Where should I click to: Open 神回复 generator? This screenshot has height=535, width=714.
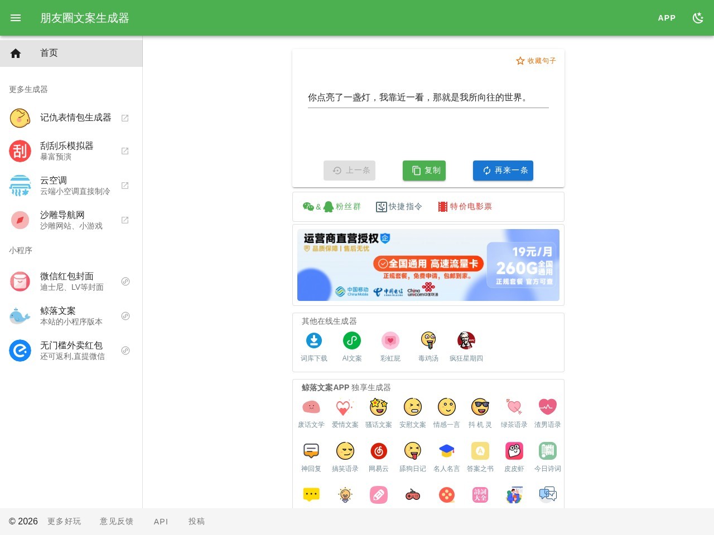(x=311, y=458)
